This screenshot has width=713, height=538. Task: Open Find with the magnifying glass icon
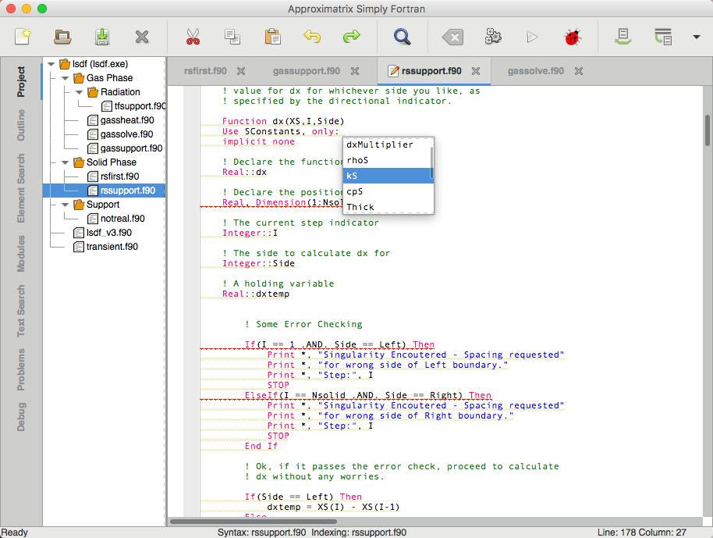(x=402, y=37)
